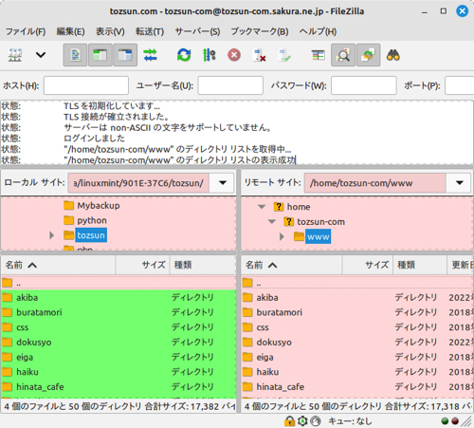
Task: Open 表示(V) menu
Action: pos(110,31)
